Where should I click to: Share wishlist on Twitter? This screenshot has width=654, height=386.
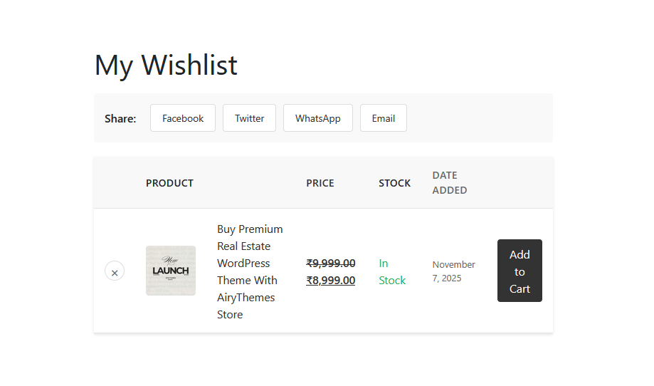pos(249,118)
